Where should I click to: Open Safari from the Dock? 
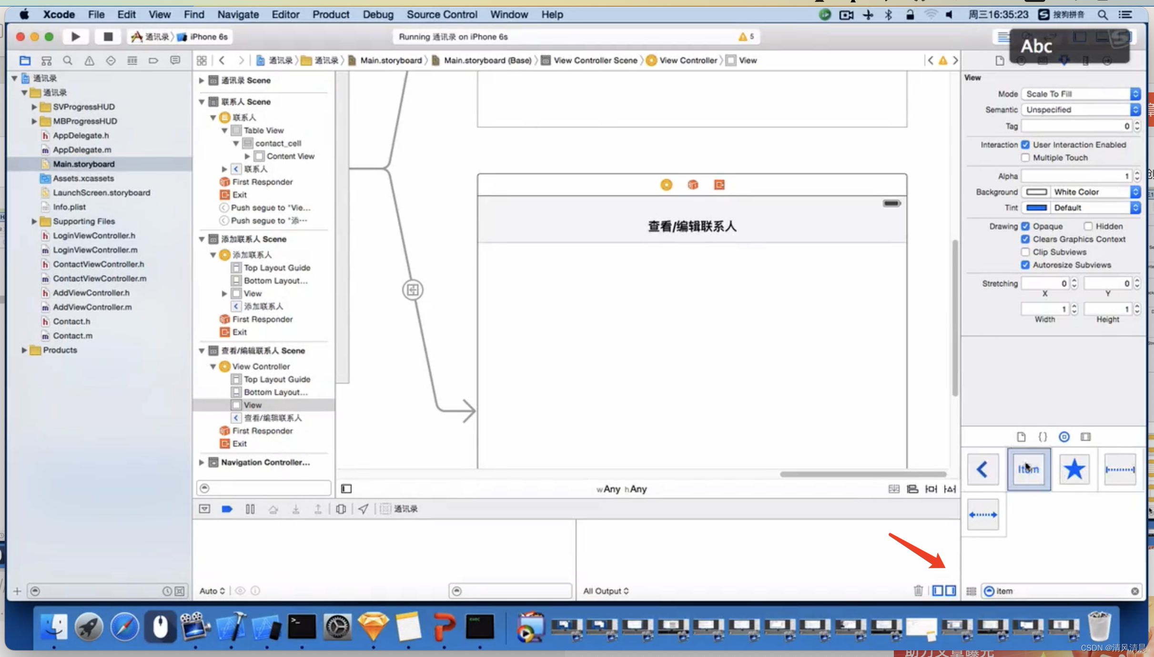click(124, 627)
